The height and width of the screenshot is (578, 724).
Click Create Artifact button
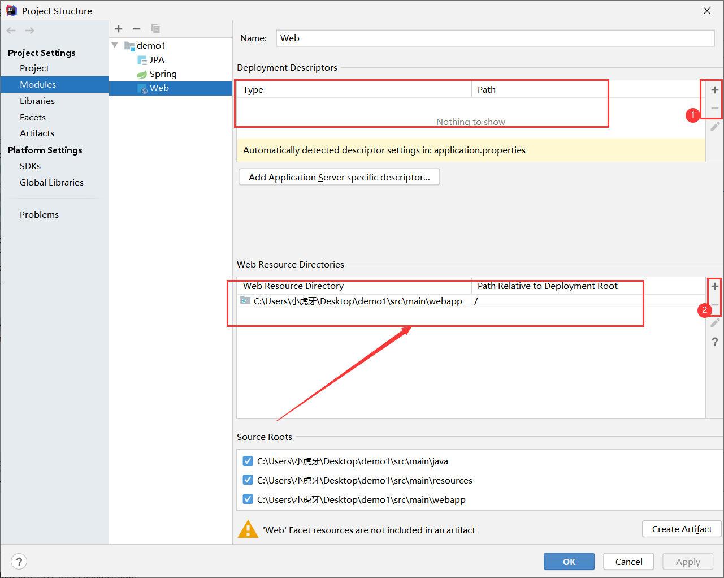[x=682, y=529]
